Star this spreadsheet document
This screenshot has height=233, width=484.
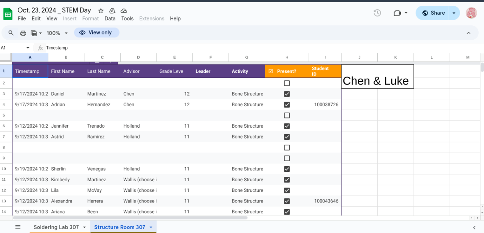tap(101, 11)
